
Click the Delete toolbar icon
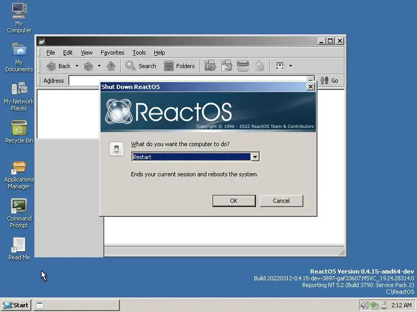point(243,66)
